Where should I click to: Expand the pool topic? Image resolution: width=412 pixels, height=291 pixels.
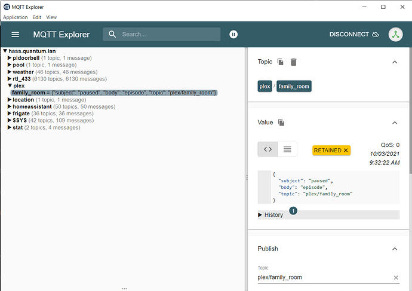coord(10,65)
